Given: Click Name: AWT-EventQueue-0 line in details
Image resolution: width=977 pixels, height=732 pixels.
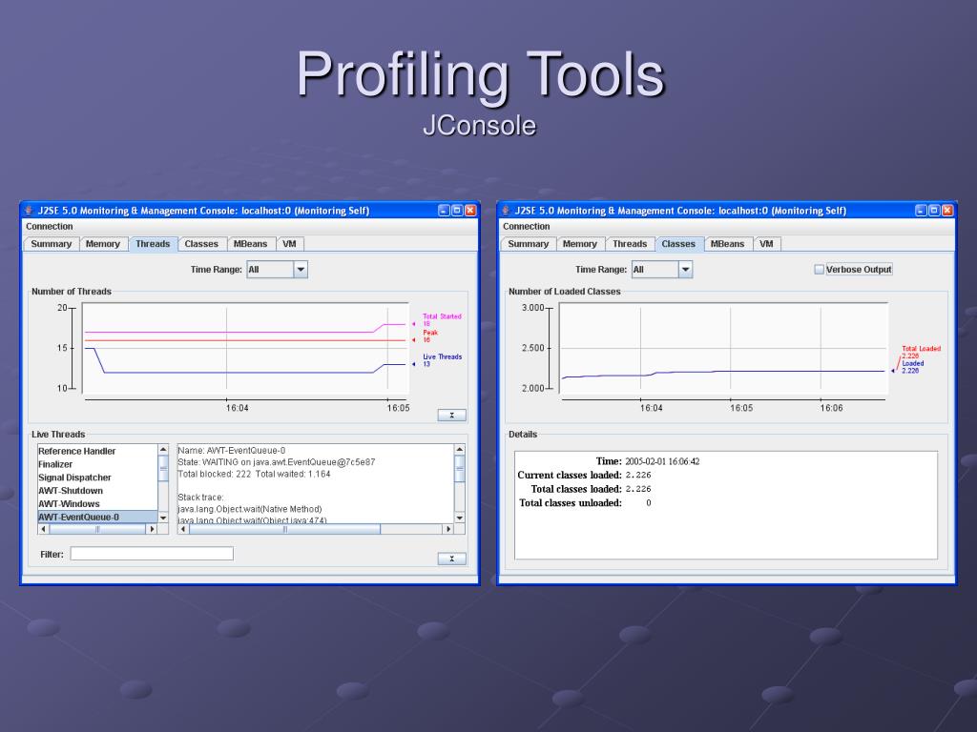Looking at the screenshot, I should (232, 450).
